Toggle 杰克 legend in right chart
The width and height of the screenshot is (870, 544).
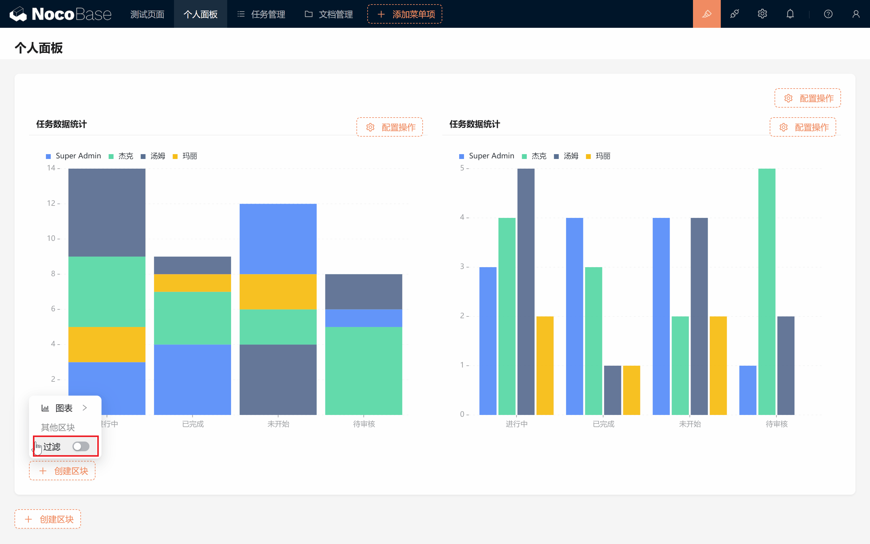coord(534,156)
